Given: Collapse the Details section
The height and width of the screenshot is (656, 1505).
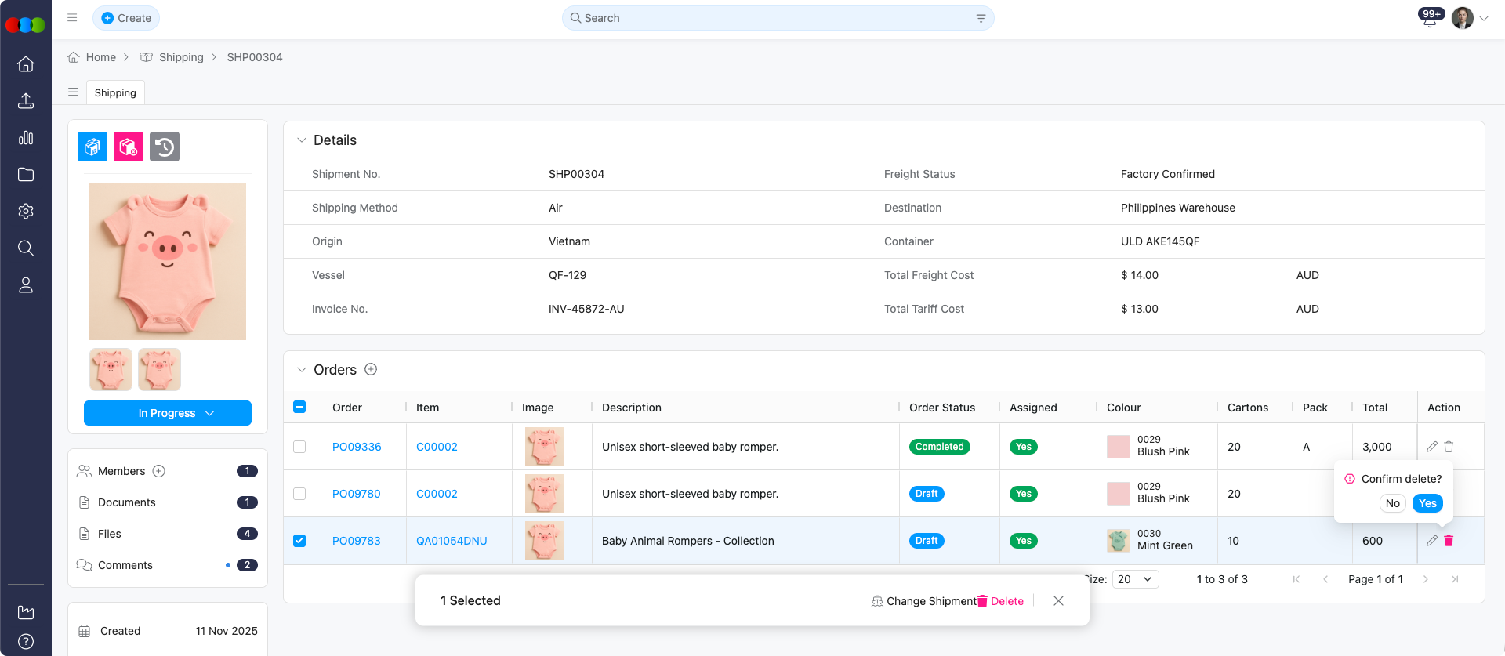Looking at the screenshot, I should [301, 140].
